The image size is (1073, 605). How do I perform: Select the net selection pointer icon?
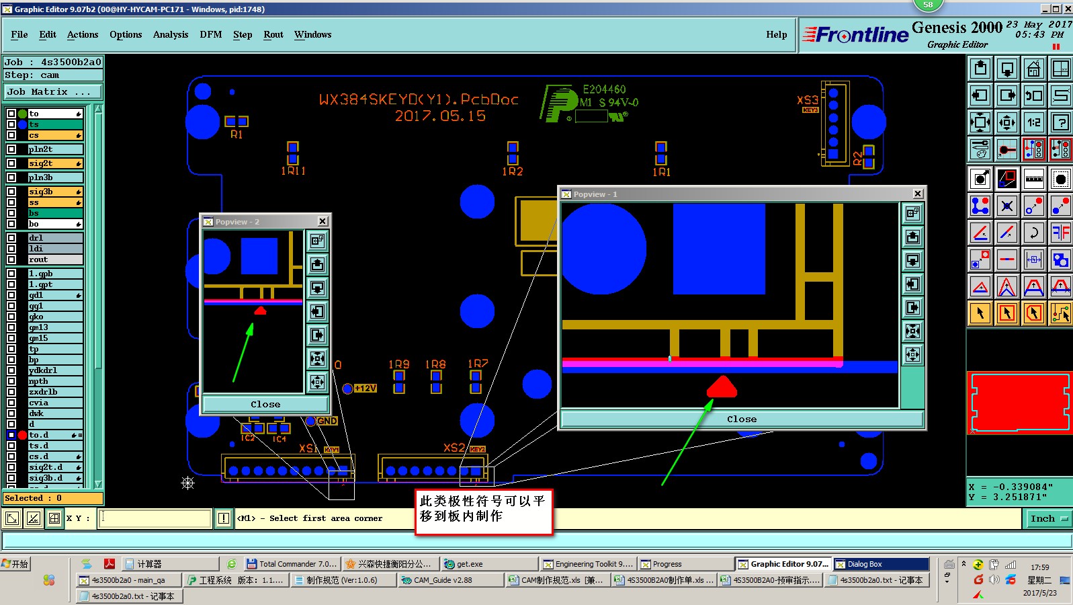coord(1061,313)
